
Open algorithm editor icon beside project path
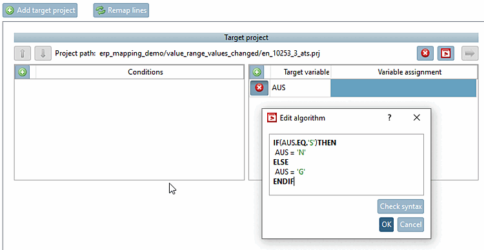pos(445,53)
